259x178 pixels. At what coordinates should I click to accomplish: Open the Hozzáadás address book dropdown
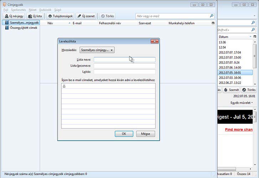coord(97,50)
